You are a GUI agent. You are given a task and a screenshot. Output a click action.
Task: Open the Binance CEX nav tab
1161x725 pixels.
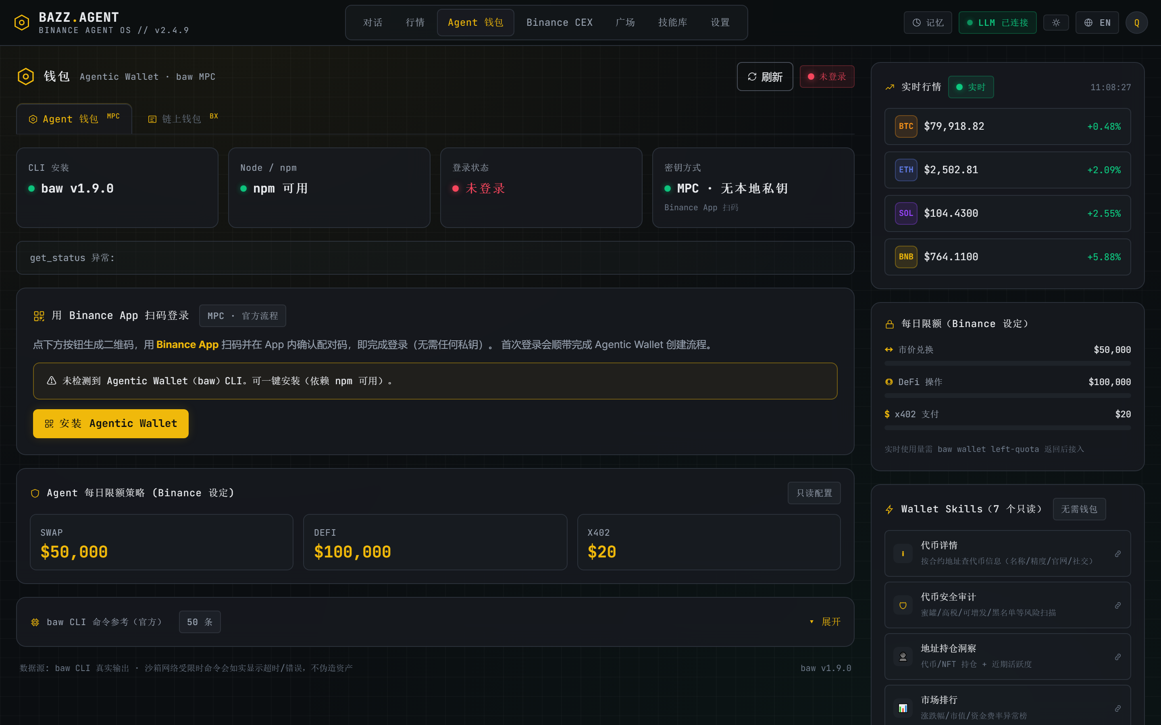[x=560, y=23]
